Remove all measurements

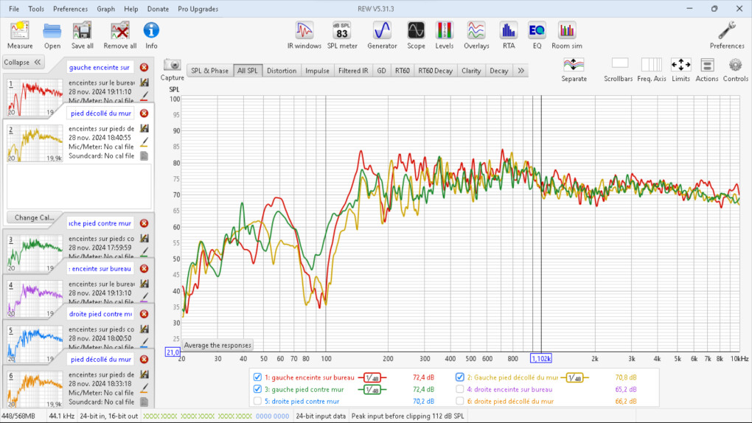point(120,35)
